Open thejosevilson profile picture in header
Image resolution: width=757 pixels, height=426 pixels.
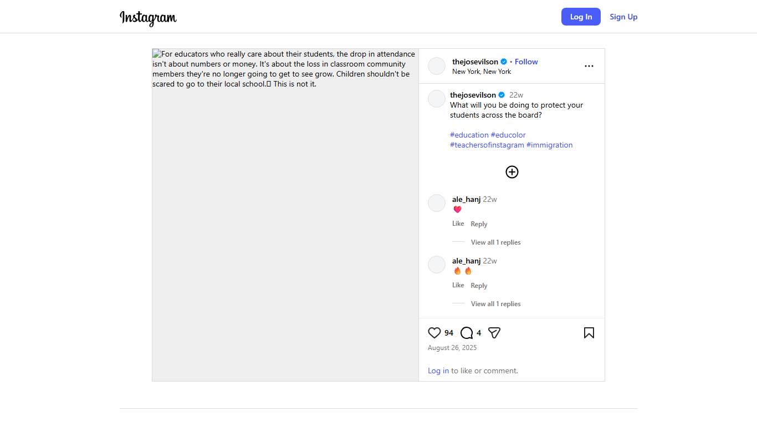437,66
